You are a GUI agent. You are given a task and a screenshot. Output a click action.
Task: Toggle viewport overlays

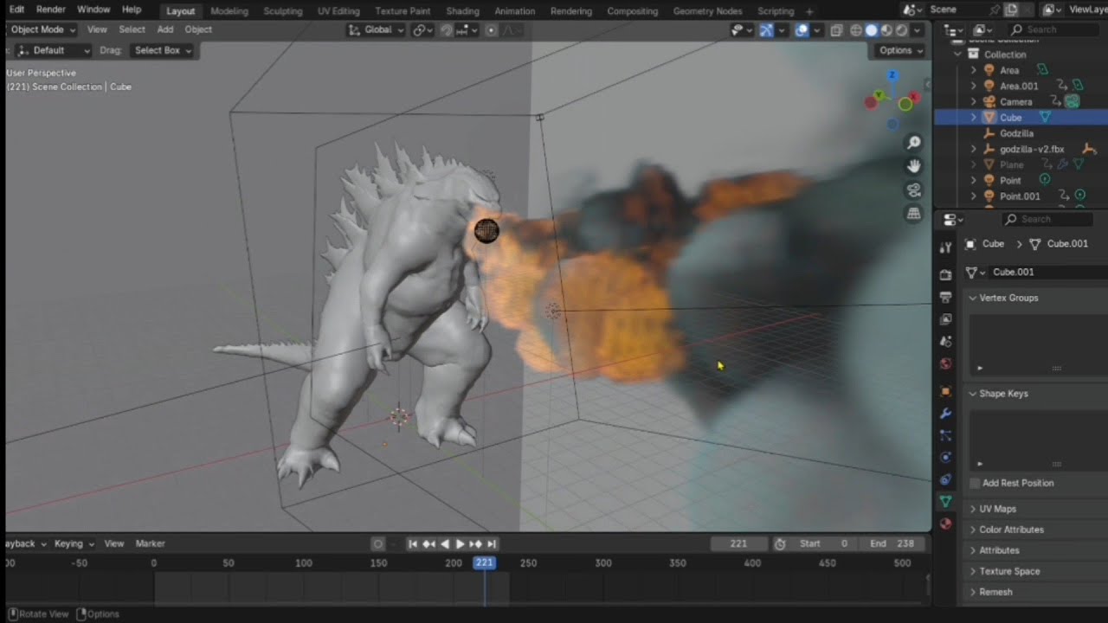tap(802, 30)
